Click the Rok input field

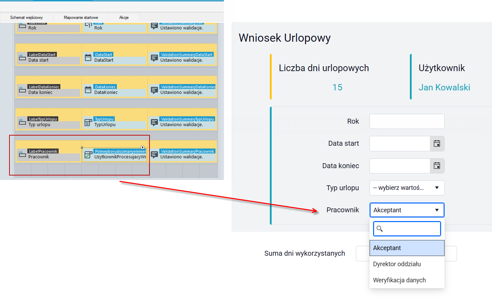pos(407,121)
